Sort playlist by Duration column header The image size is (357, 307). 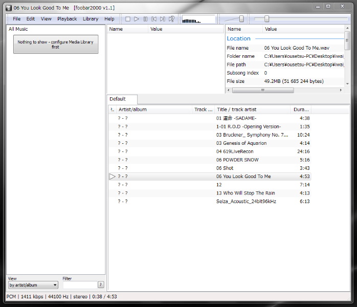[x=301, y=109]
